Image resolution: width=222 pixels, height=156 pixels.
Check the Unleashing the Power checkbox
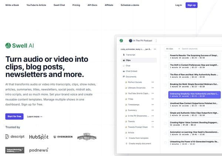(165, 143)
